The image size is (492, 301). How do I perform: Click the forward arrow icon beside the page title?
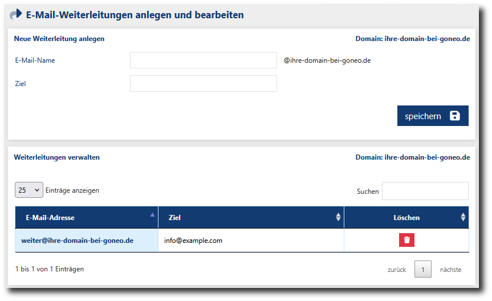click(x=16, y=14)
